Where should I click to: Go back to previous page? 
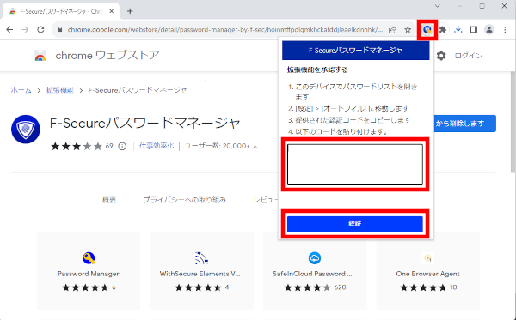(9, 30)
